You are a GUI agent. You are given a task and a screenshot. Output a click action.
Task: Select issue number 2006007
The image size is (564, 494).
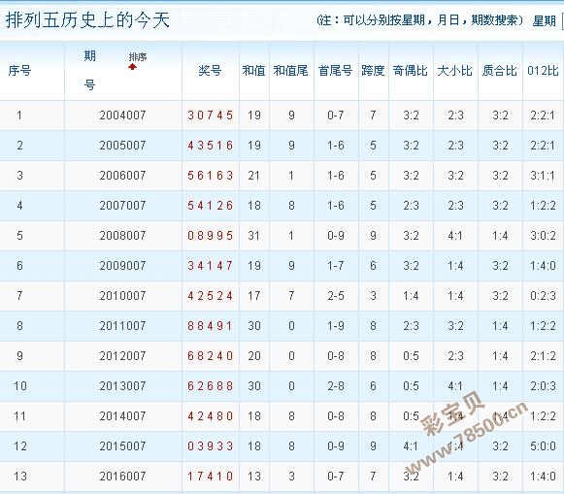pyautogui.click(x=122, y=176)
